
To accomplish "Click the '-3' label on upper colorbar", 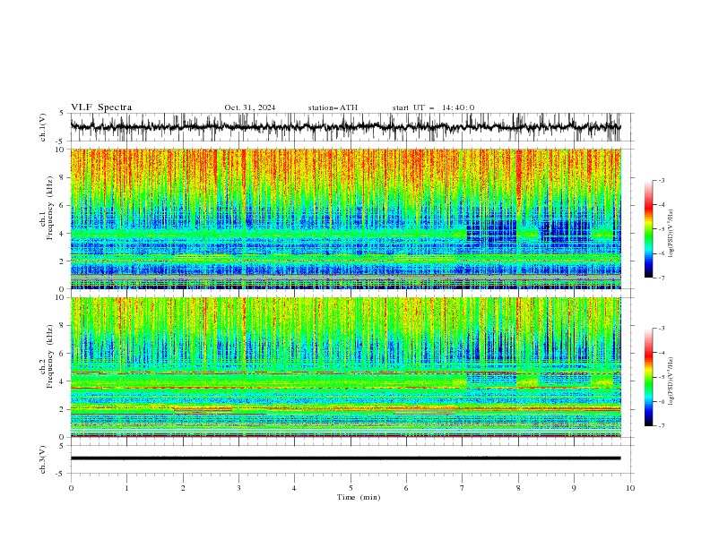I will coord(661,180).
